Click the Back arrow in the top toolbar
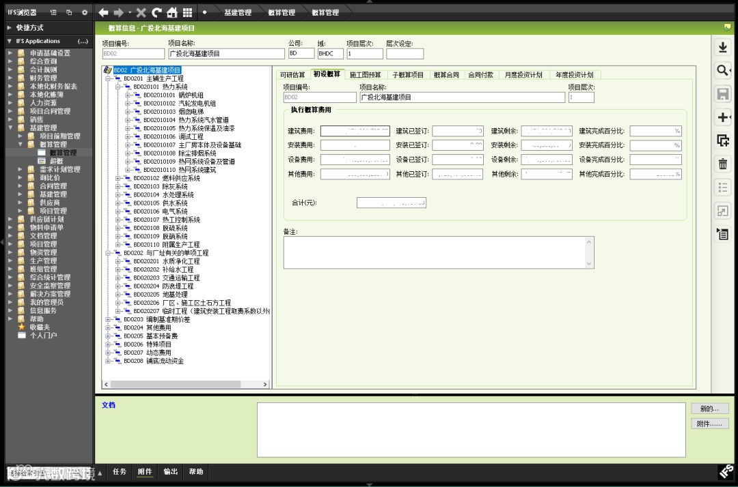 tap(103, 12)
